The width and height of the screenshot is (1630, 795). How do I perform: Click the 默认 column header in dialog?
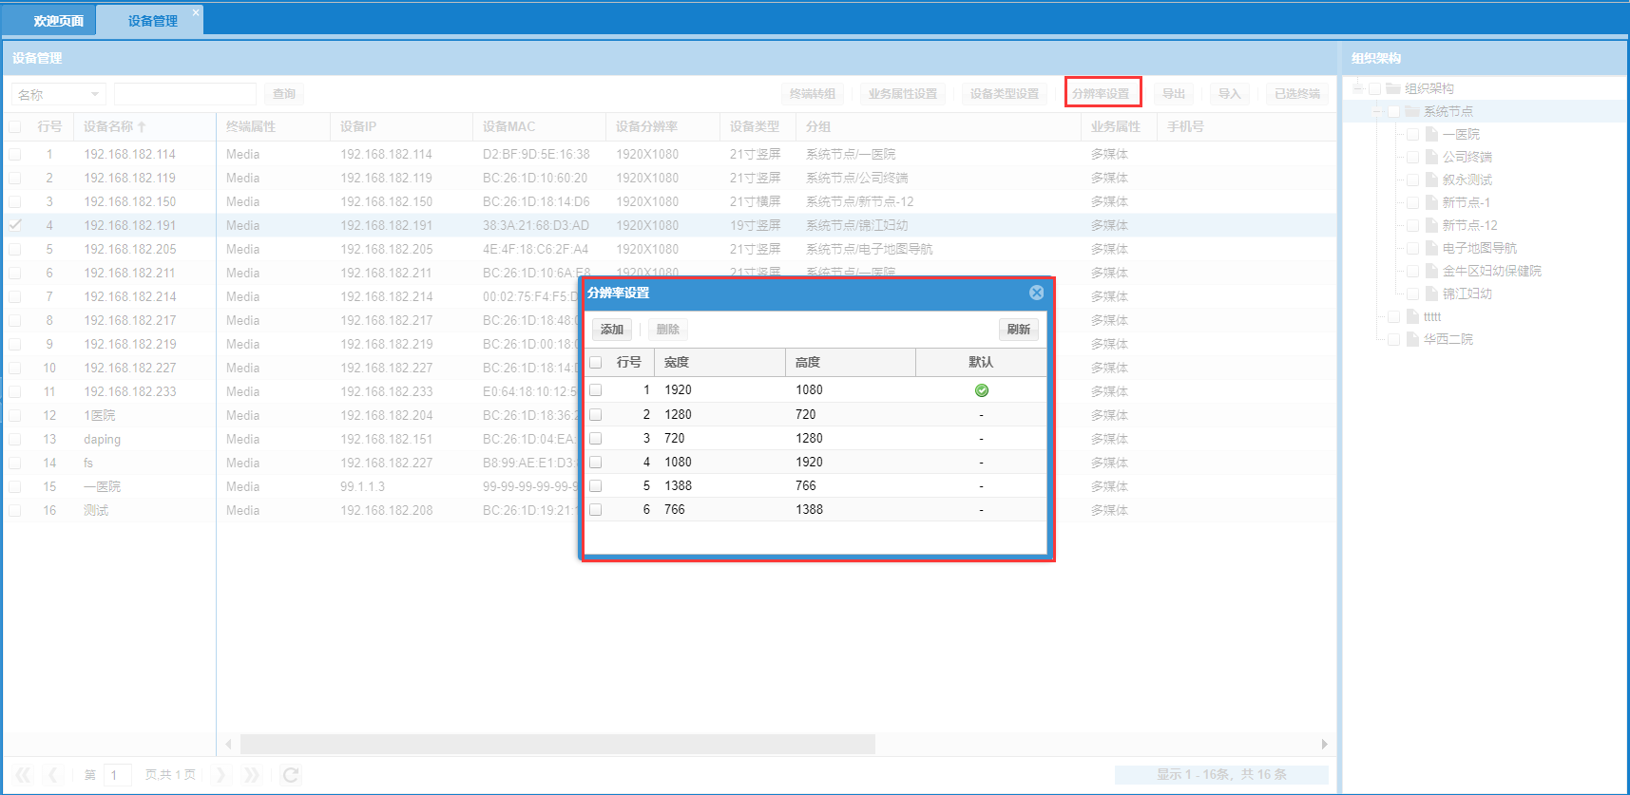pos(981,363)
